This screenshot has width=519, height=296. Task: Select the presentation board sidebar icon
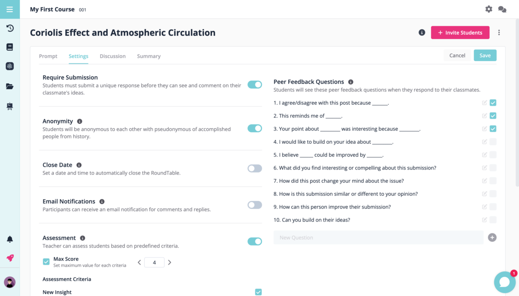click(10, 106)
